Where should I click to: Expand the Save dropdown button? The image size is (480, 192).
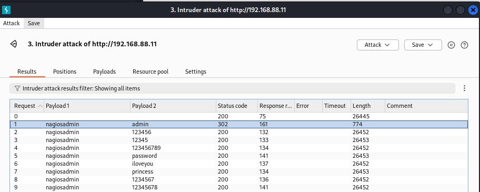coord(423,45)
